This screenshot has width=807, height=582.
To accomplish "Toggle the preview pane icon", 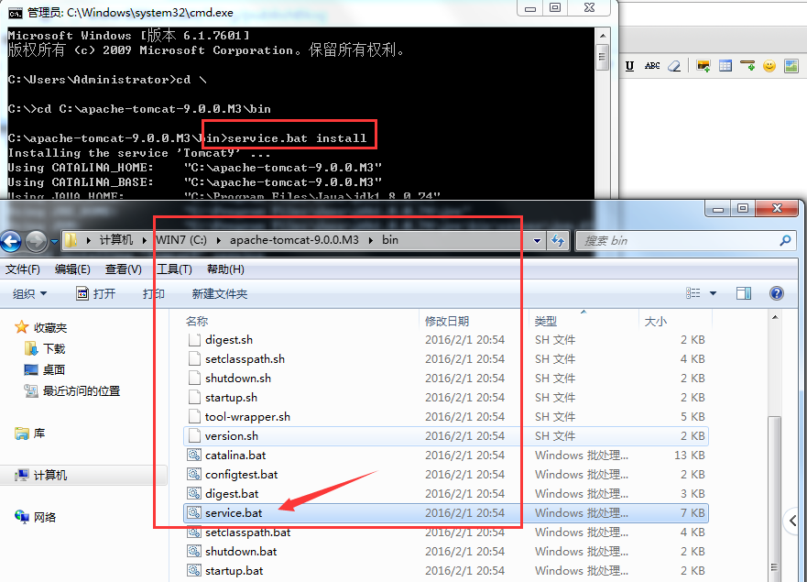I will (744, 293).
